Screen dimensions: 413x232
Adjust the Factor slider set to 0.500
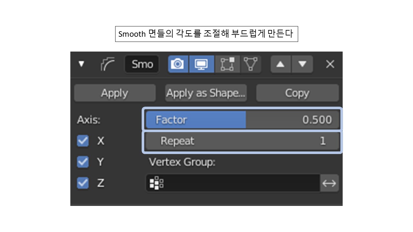[x=242, y=120]
